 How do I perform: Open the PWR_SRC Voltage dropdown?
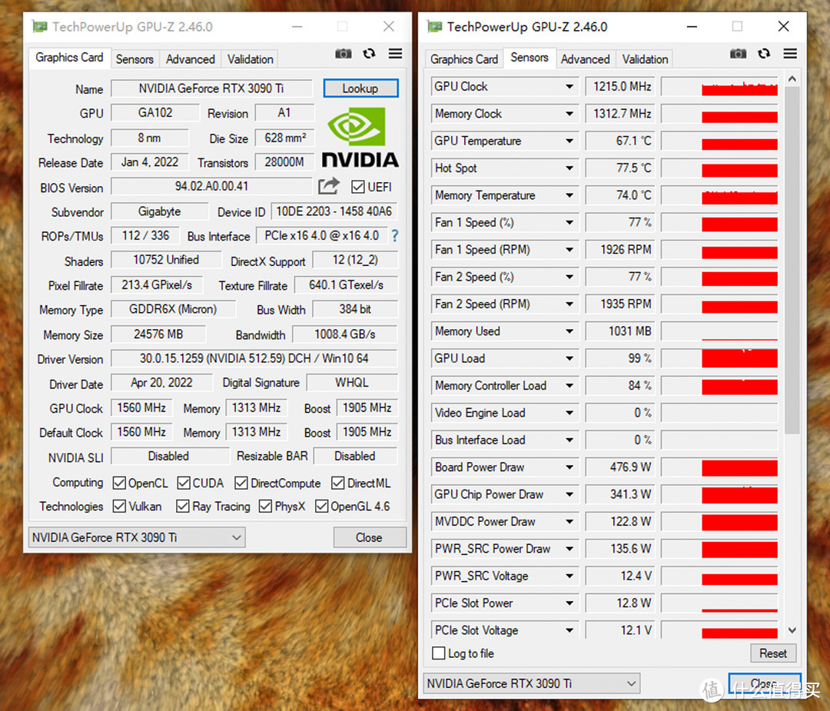[569, 576]
